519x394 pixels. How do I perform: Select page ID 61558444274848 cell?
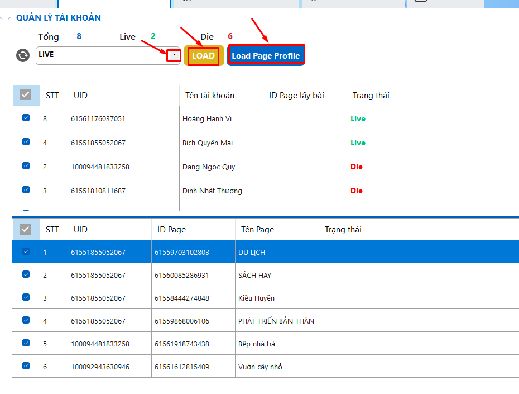193,297
